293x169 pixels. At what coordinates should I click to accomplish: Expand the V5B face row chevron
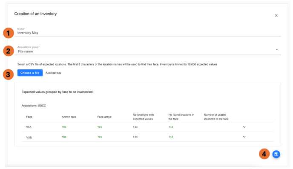point(244,137)
